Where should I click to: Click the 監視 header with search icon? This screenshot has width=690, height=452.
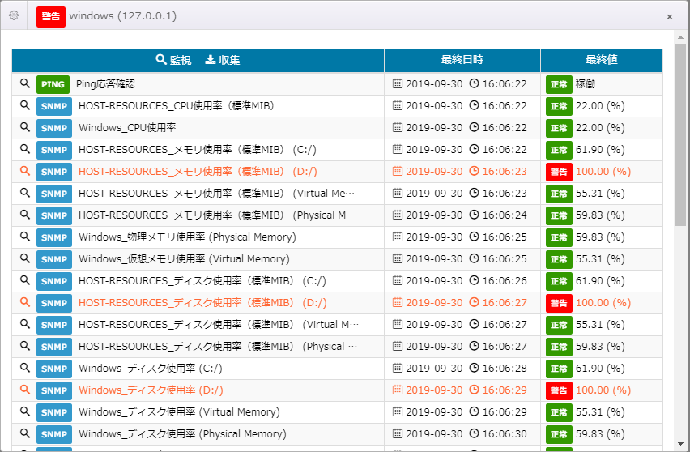[174, 60]
